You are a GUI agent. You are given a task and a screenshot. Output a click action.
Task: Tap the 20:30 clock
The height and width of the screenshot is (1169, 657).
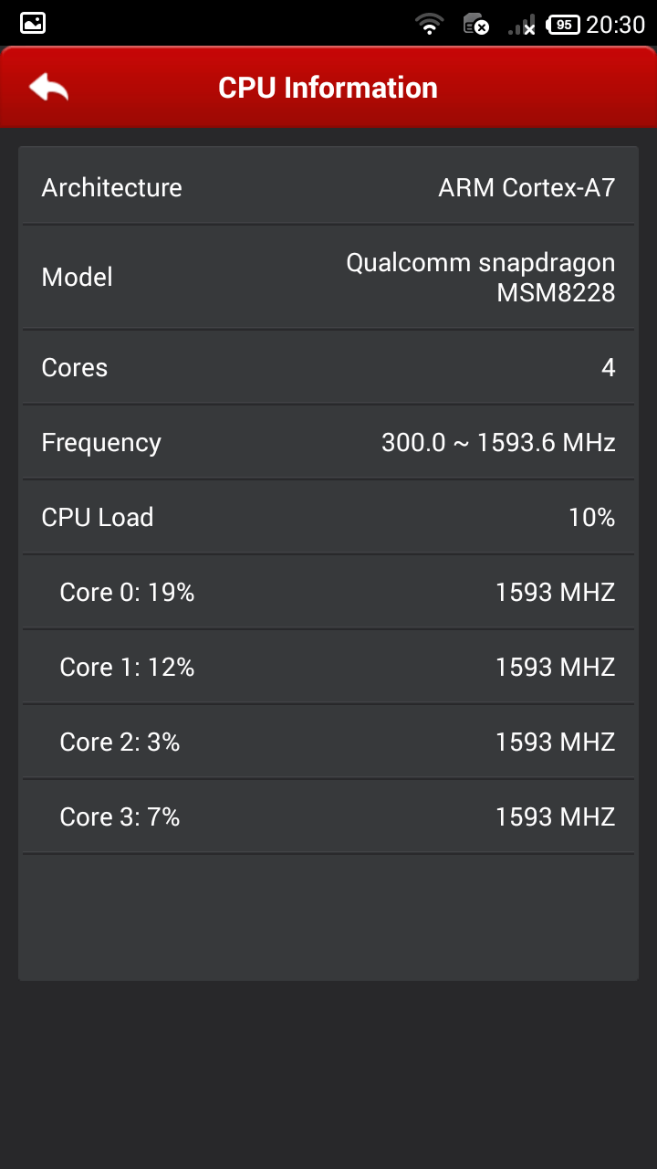click(x=615, y=25)
